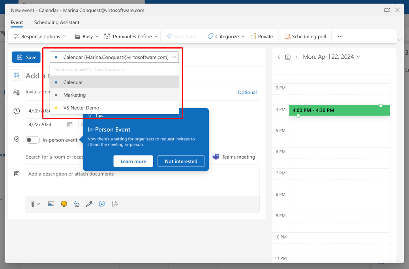
Task: Click the description notes icon
Action: coord(17,174)
